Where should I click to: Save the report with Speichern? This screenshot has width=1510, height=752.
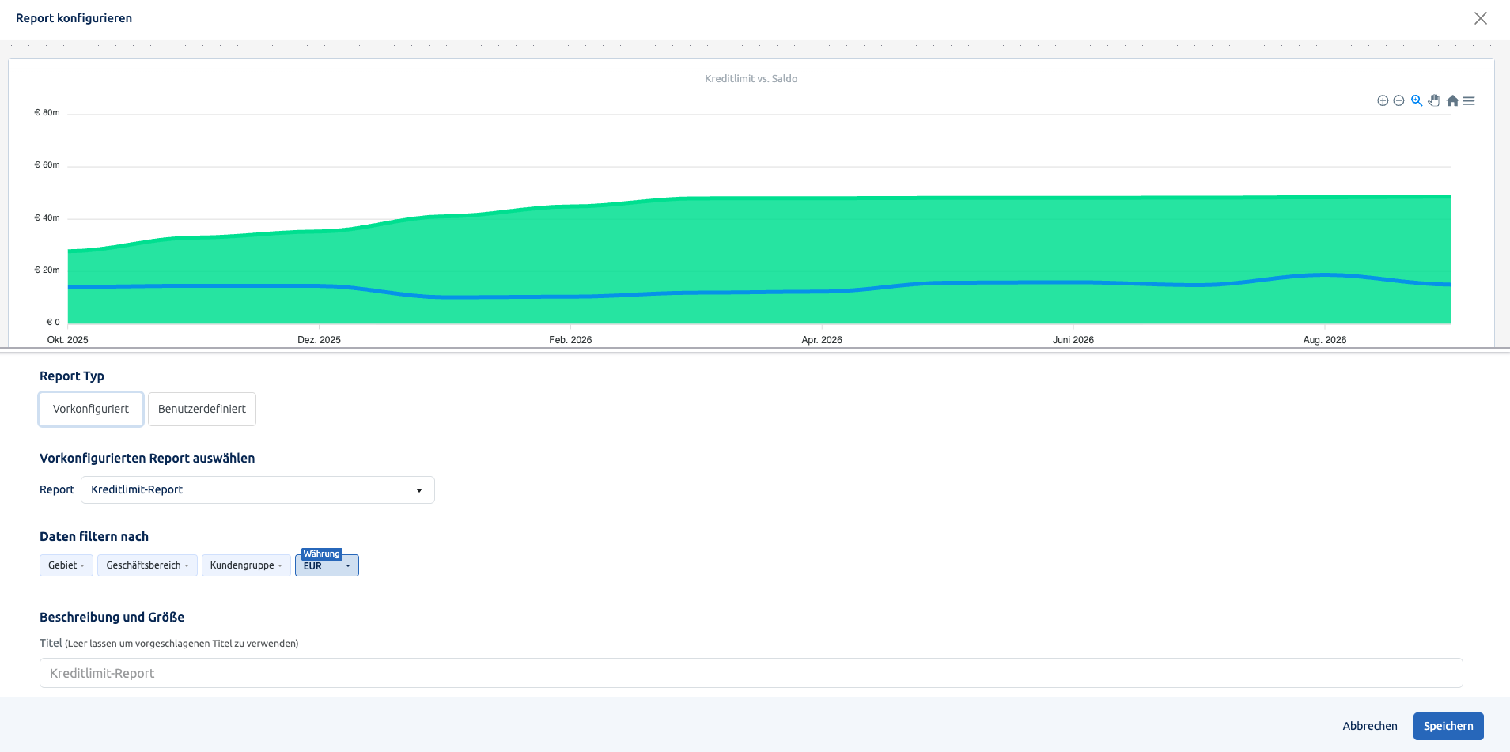pos(1448,726)
